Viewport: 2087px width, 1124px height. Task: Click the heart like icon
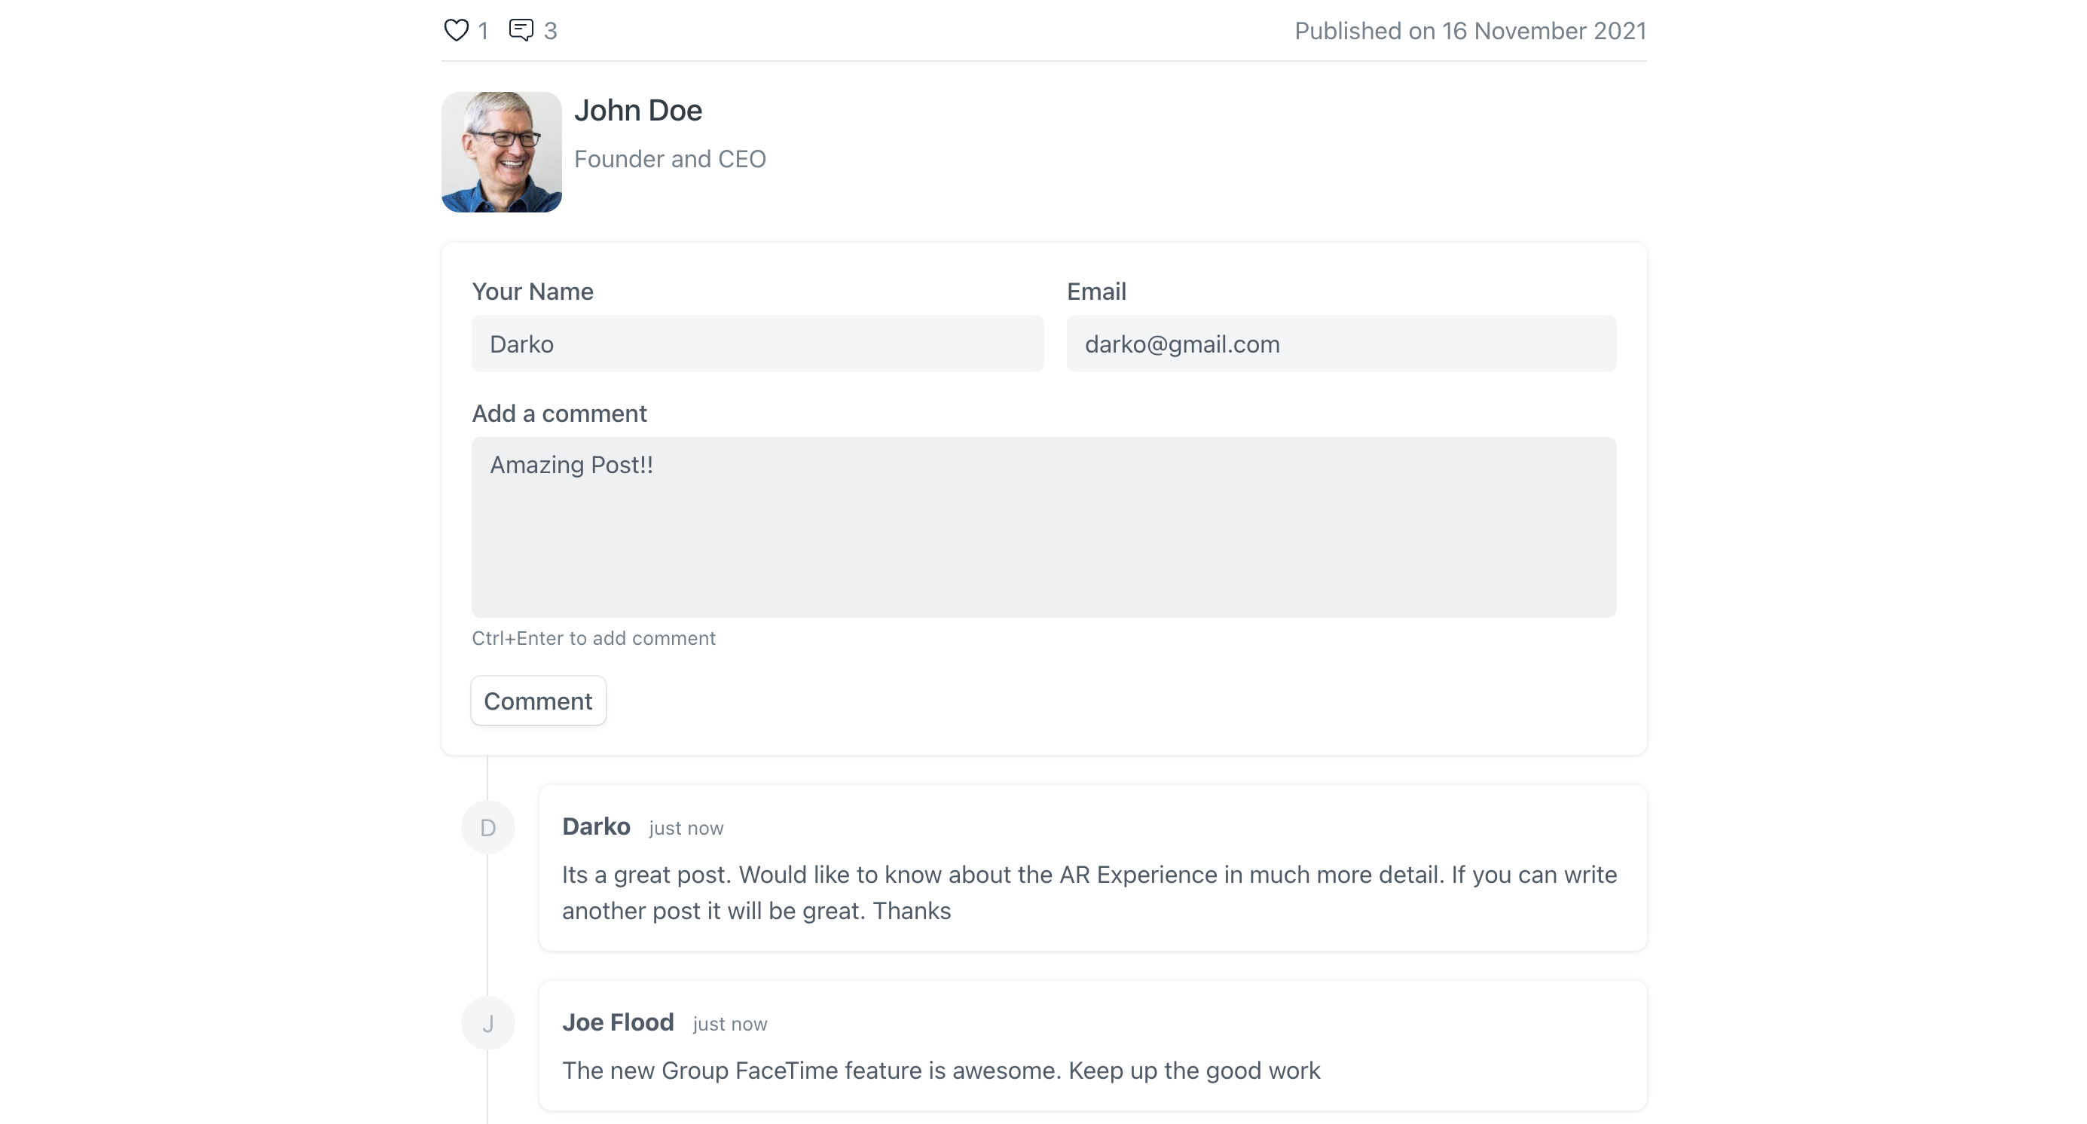456,30
